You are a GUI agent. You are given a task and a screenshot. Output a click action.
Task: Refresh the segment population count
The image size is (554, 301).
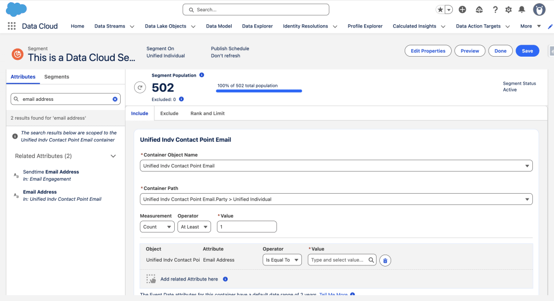point(140,87)
